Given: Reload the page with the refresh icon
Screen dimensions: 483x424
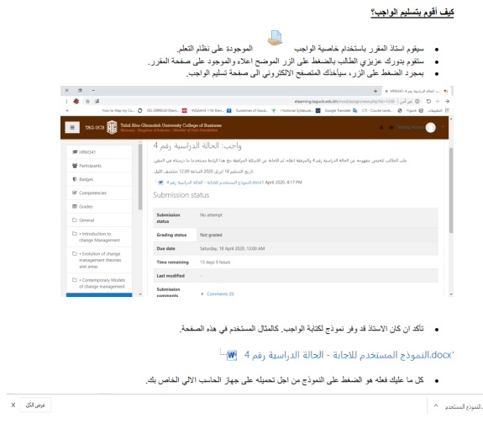Looking at the screenshot, I should [x=428, y=101].
